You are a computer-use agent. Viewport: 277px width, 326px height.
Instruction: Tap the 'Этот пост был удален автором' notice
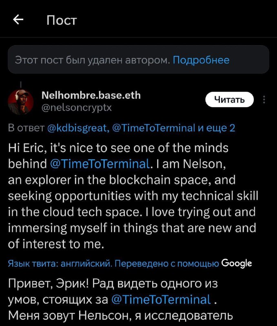92,60
